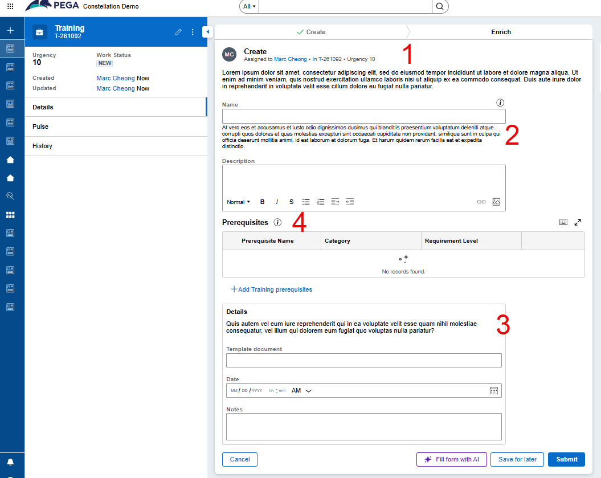The height and width of the screenshot is (478, 601).
Task: Click the magnifier search button in top bar
Action: [440, 6]
